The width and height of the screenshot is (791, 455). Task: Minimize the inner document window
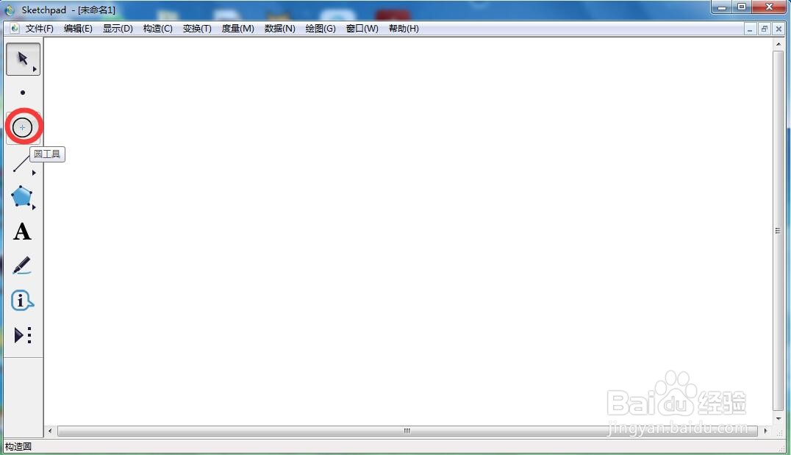(x=750, y=29)
